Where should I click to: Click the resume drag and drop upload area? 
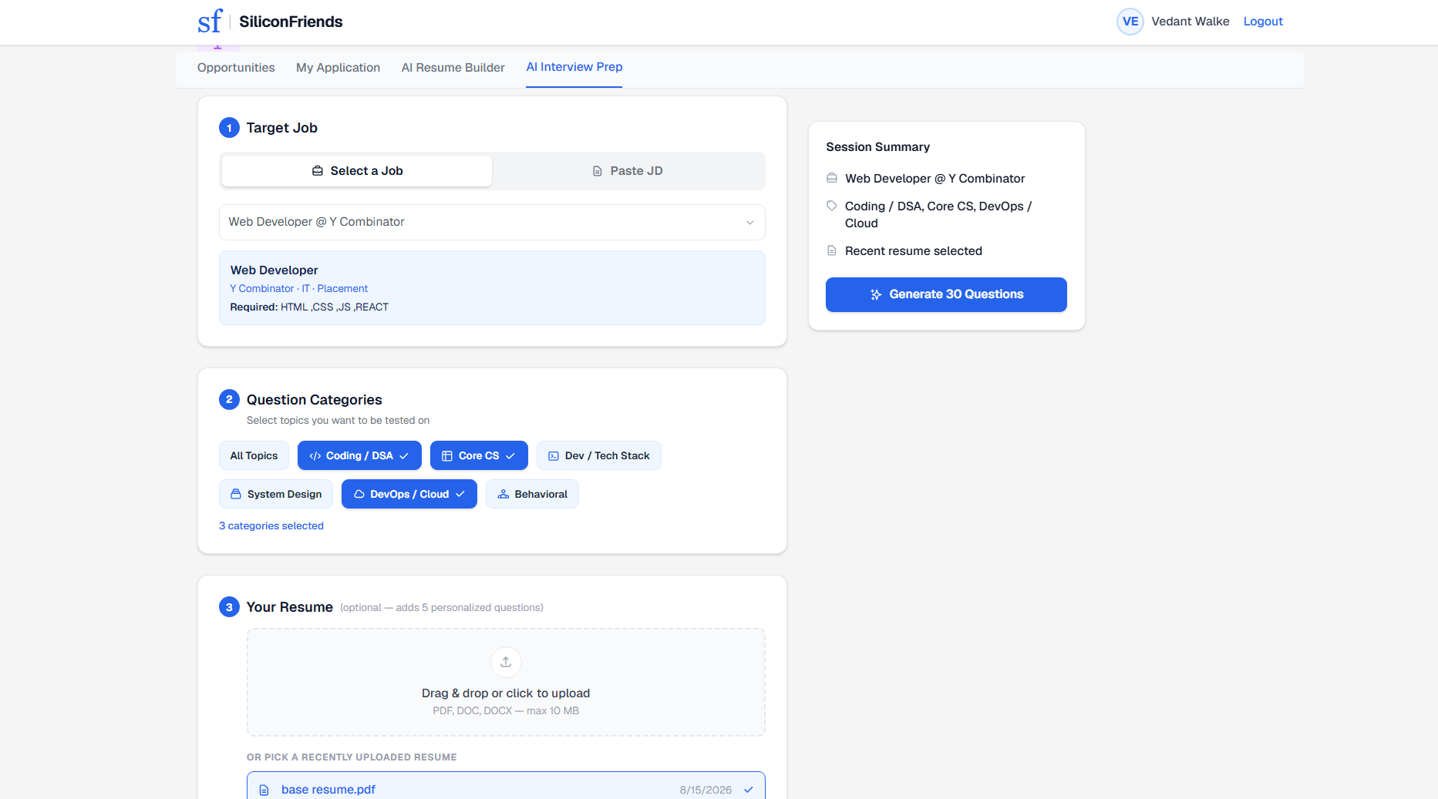coord(506,683)
